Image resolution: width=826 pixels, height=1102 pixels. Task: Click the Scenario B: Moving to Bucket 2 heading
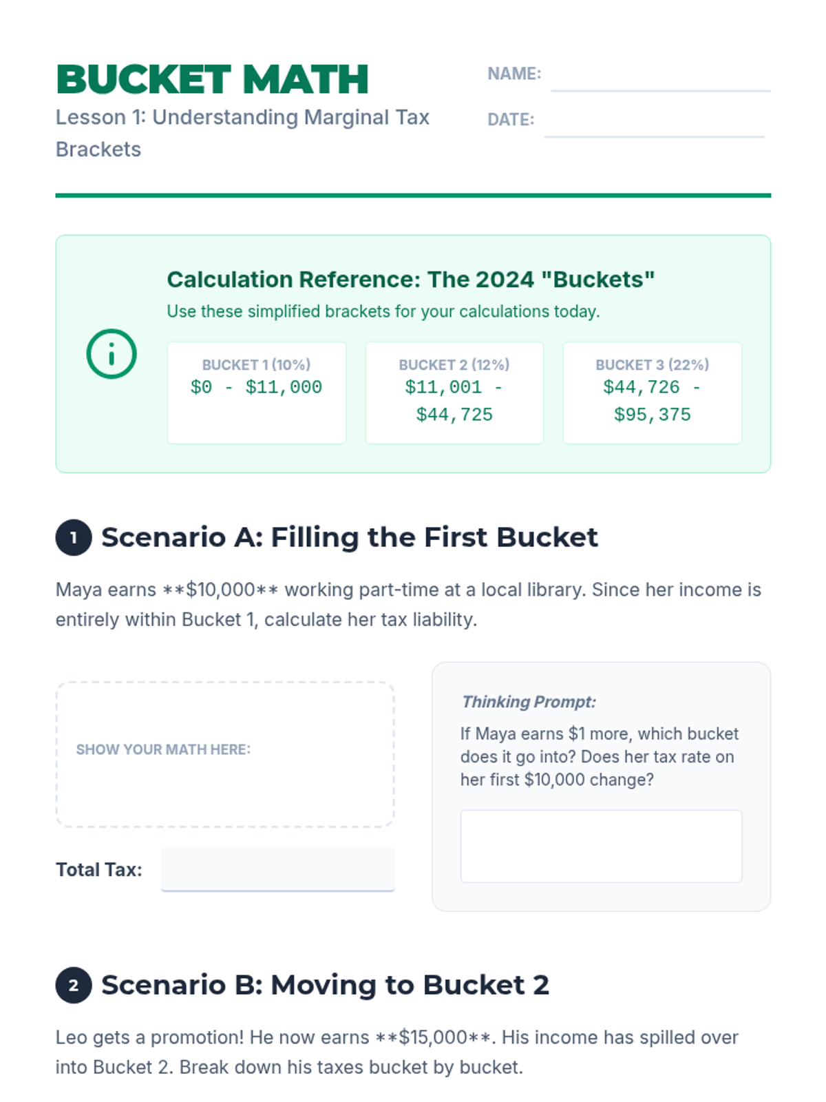325,985
